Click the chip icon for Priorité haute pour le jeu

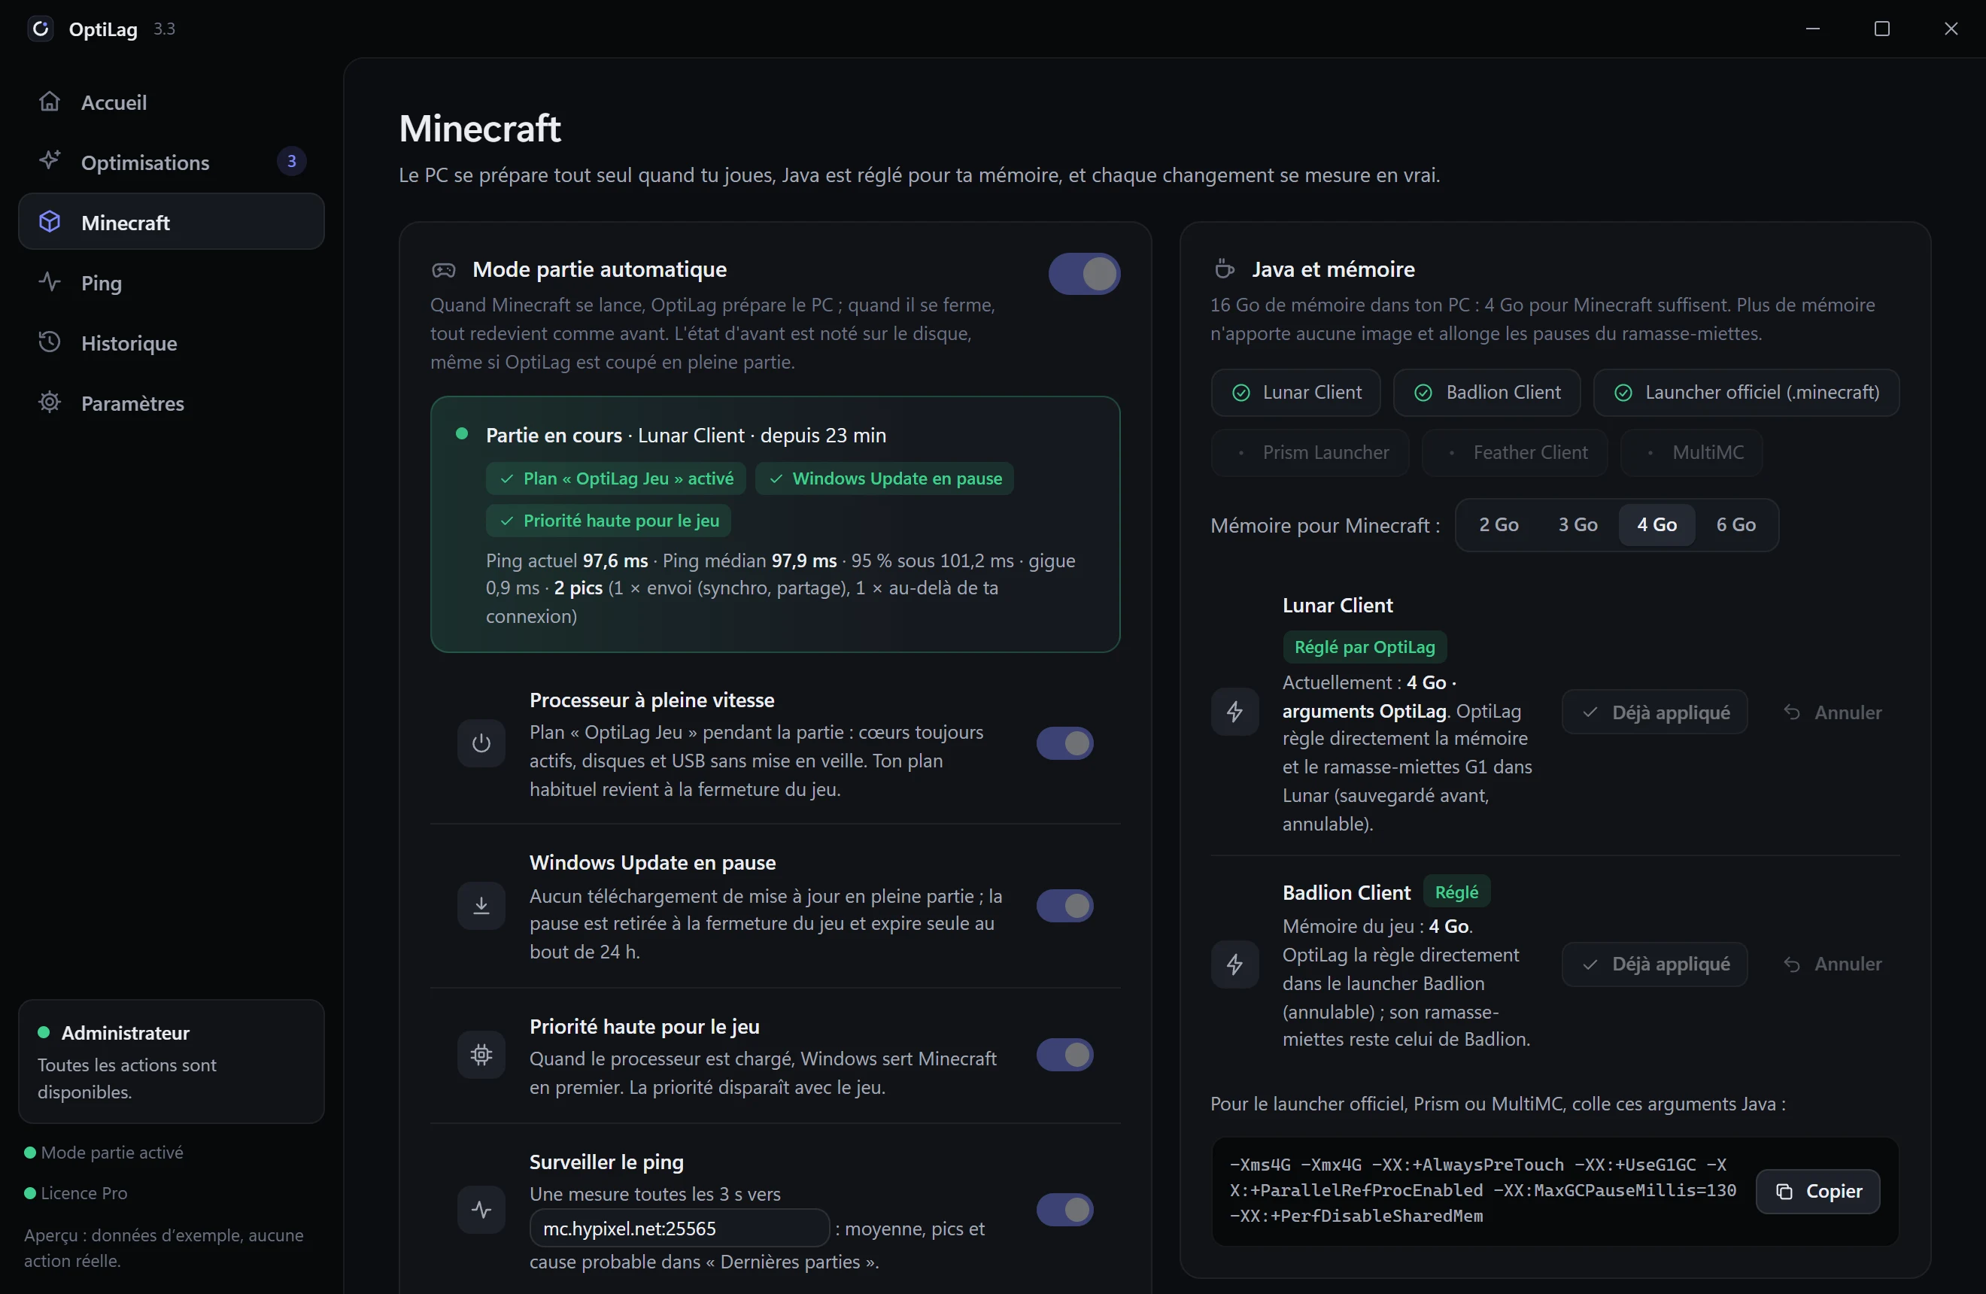point(481,1056)
